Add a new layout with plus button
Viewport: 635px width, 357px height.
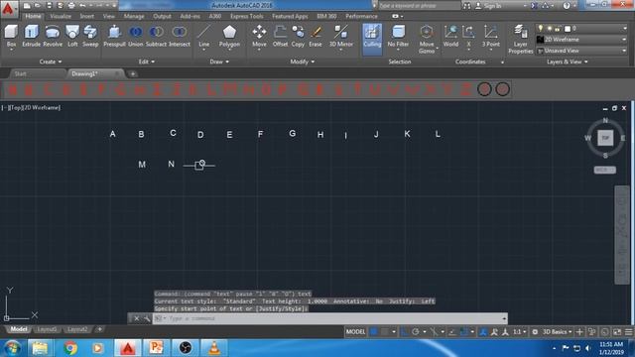tap(99, 329)
